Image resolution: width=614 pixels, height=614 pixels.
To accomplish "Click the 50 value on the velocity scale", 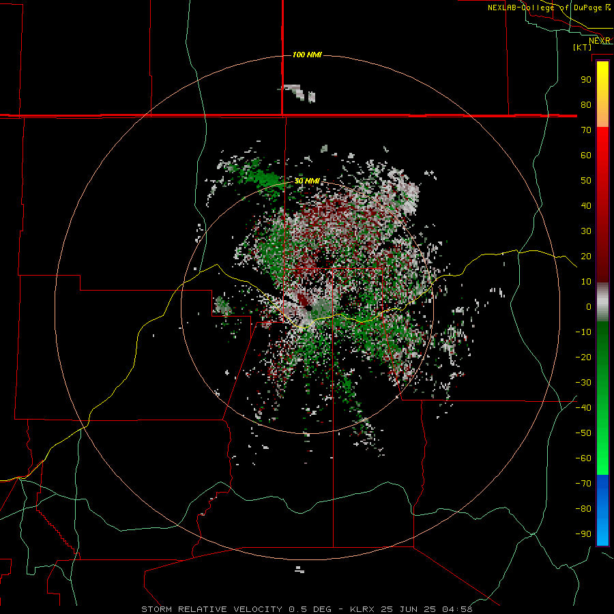I will tap(586, 181).
